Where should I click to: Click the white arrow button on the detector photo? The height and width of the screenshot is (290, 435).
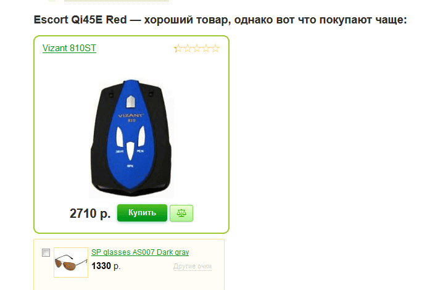(x=131, y=102)
